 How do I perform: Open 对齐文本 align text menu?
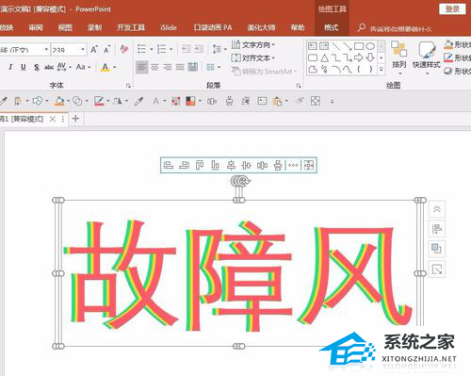coord(253,58)
